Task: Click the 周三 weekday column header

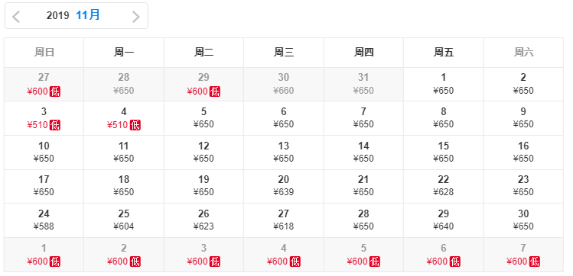Action: (x=284, y=53)
